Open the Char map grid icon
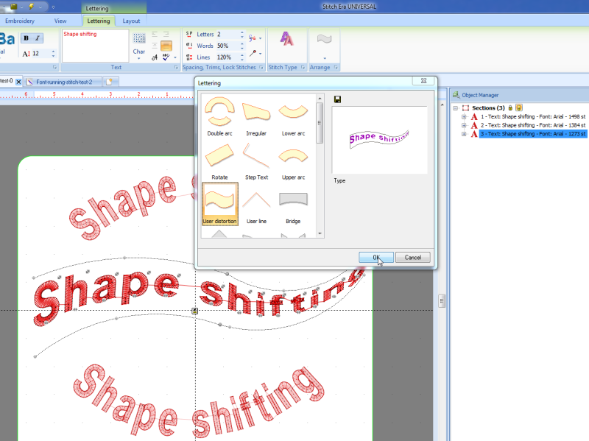The width and height of the screenshot is (589, 441). click(x=139, y=38)
